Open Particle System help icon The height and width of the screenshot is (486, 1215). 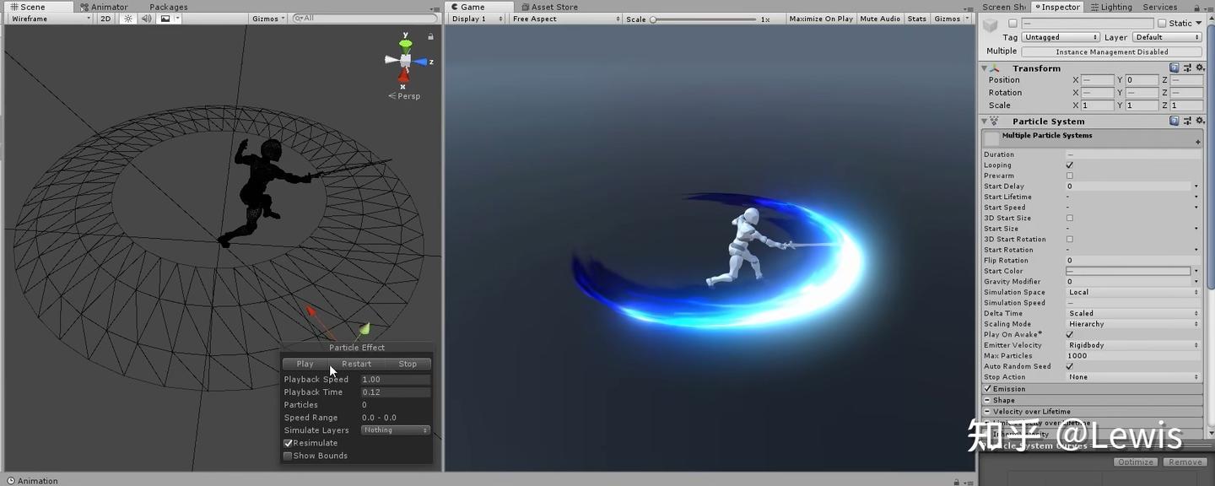[x=1174, y=121]
